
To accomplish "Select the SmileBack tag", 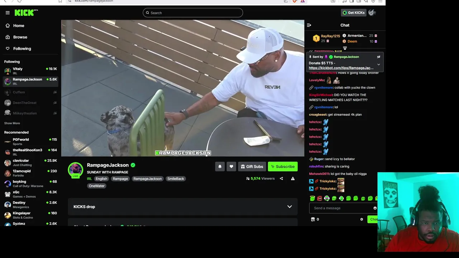I will click(x=176, y=178).
